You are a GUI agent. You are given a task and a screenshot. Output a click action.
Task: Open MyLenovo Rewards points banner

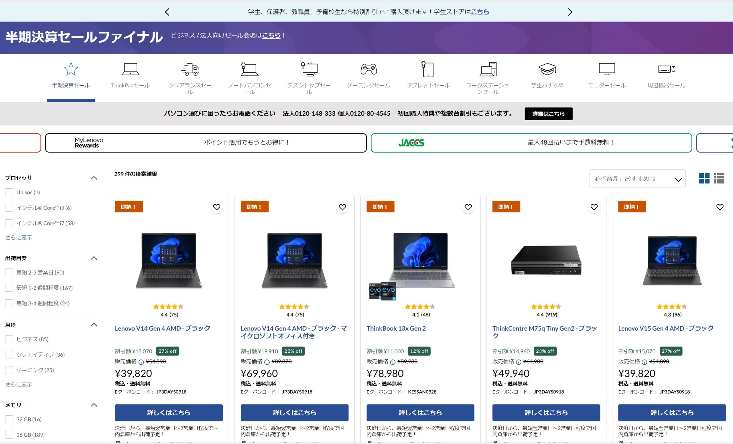pyautogui.click(x=206, y=143)
